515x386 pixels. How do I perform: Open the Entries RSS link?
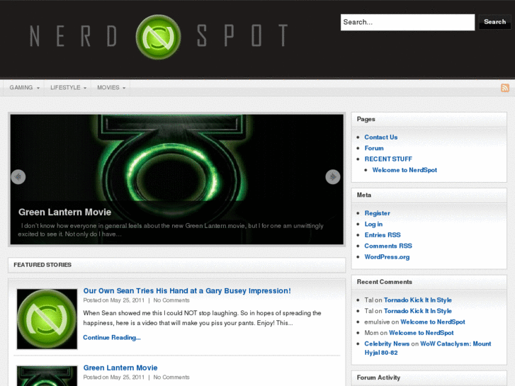tap(383, 235)
